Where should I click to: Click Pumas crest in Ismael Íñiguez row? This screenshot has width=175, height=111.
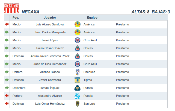tap(78, 88)
